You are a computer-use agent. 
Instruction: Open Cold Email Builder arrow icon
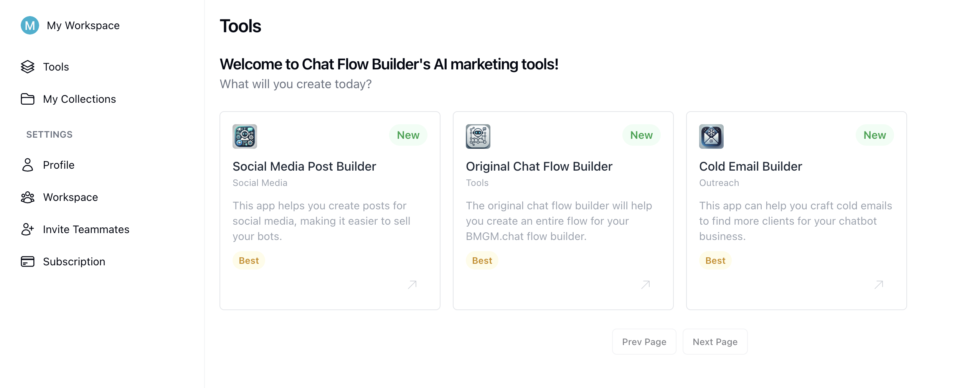click(879, 284)
